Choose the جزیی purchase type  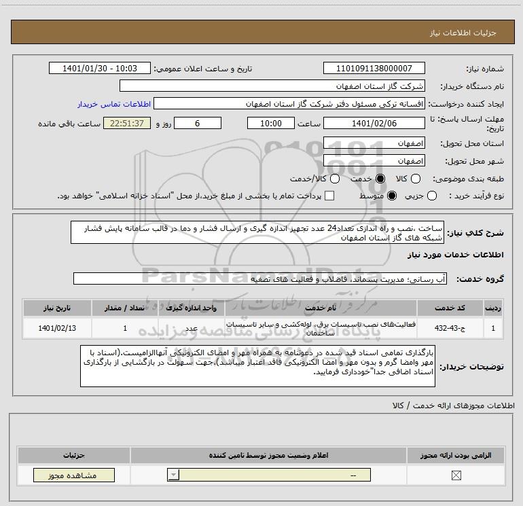coord(431,196)
